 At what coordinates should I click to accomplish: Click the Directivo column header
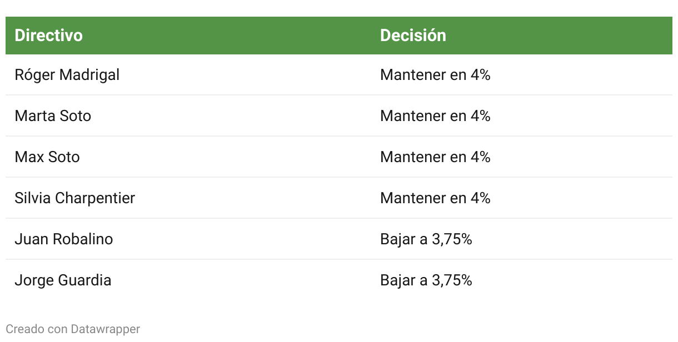(x=49, y=36)
